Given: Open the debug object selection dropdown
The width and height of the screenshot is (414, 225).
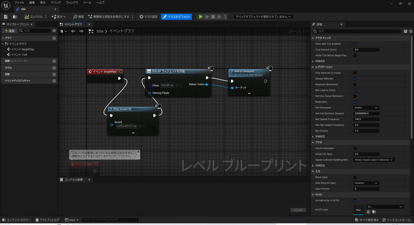Looking at the screenshot, I should tap(263, 16).
